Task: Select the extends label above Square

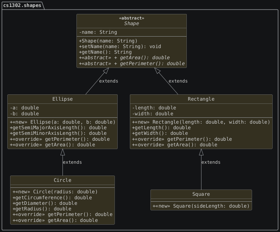Action: tap(211, 162)
